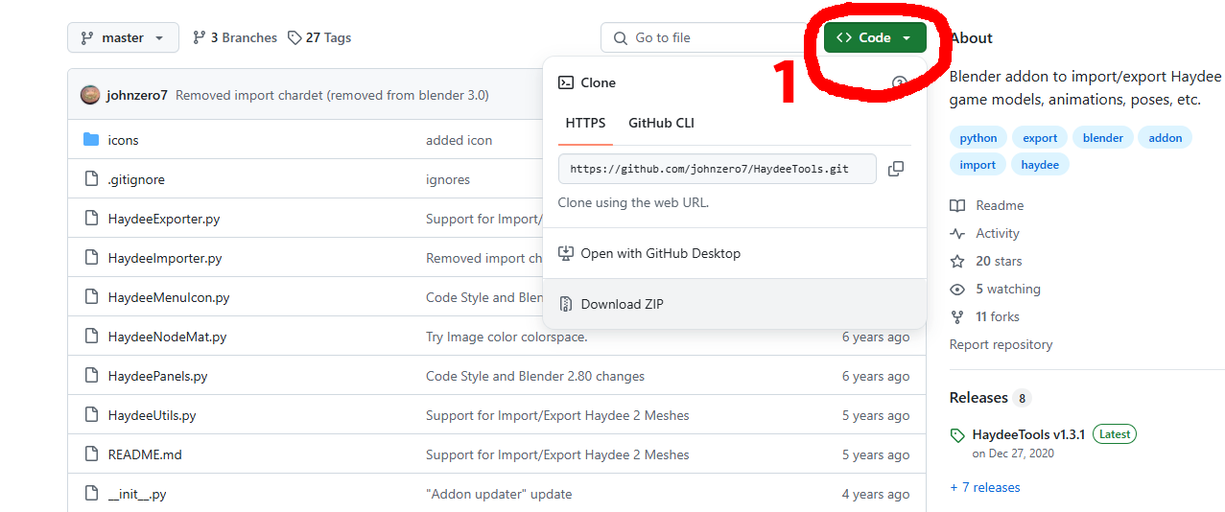This screenshot has width=1225, height=512.
Task: View the 27 Tags link
Action: click(x=319, y=37)
